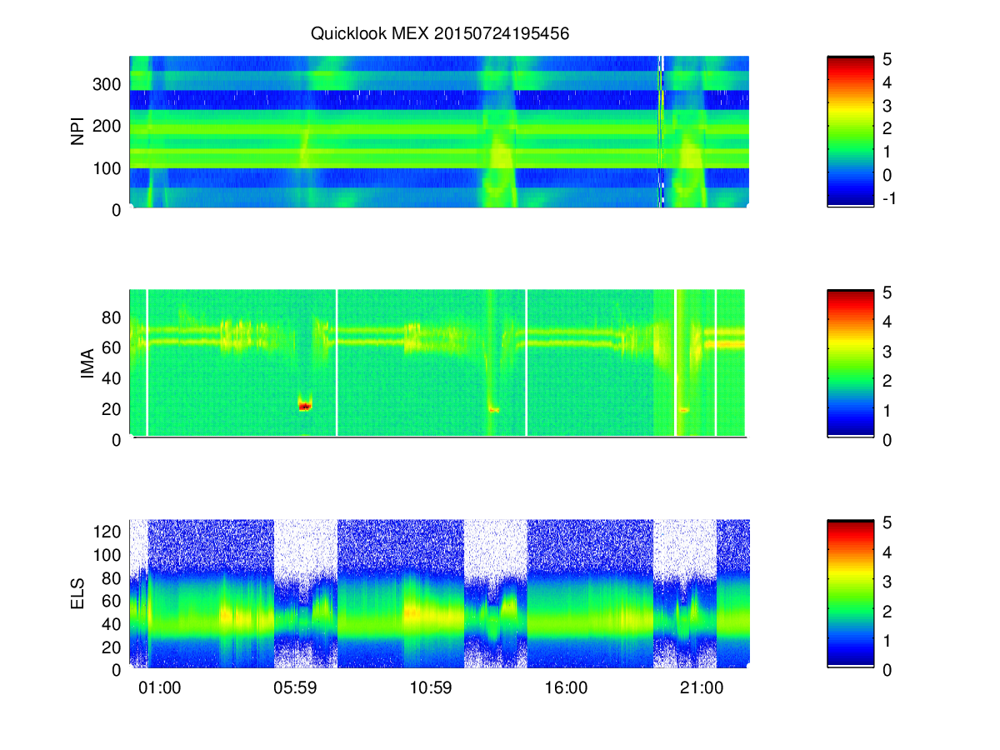Image resolution: width=1000 pixels, height=750 pixels.
Task: Select the 60 tick on the IMA axis
Action: pos(113,347)
